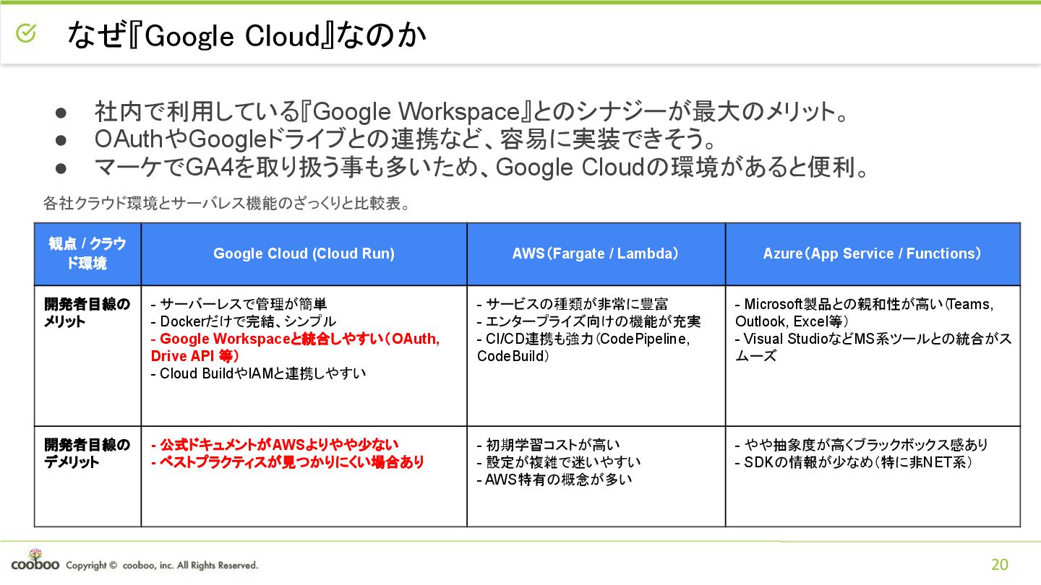Click the green checkmark icon beside the title

[26, 32]
